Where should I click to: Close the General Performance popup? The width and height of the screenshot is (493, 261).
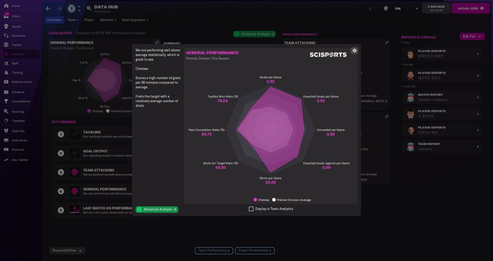point(354,50)
